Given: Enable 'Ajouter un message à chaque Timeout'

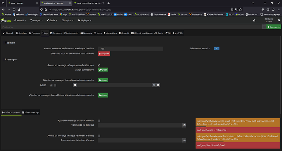Looking at the screenshot, I should tap(99, 121).
